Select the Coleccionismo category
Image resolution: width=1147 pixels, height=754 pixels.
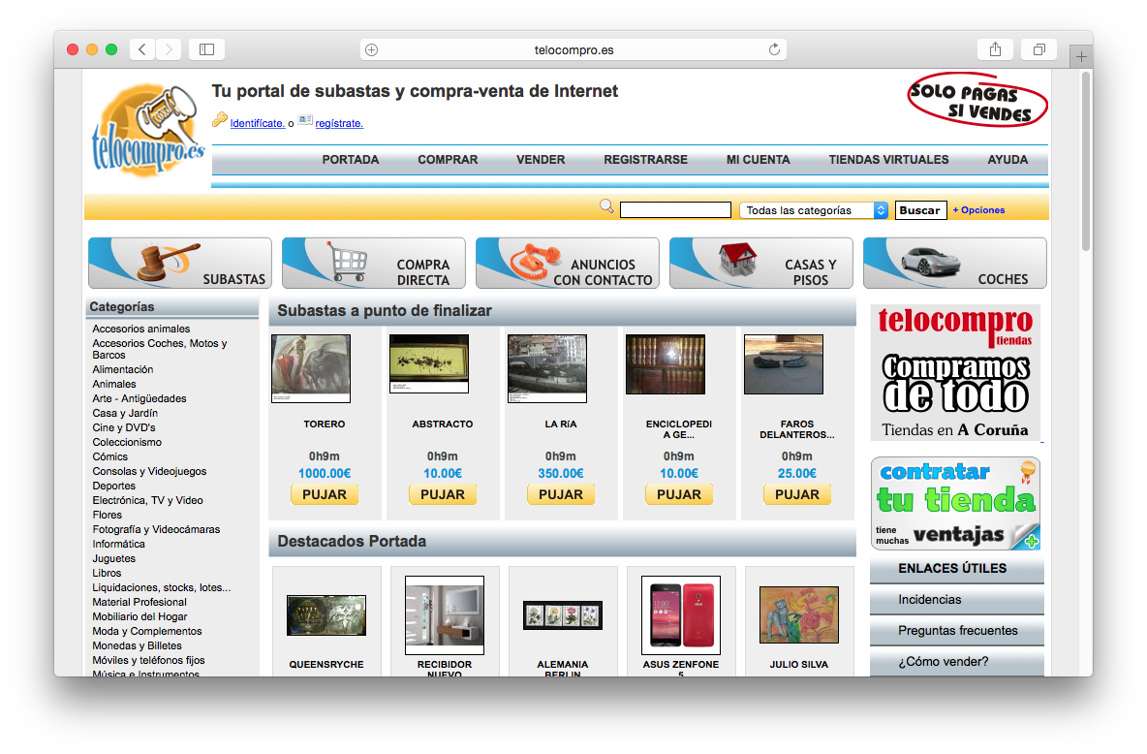(127, 442)
